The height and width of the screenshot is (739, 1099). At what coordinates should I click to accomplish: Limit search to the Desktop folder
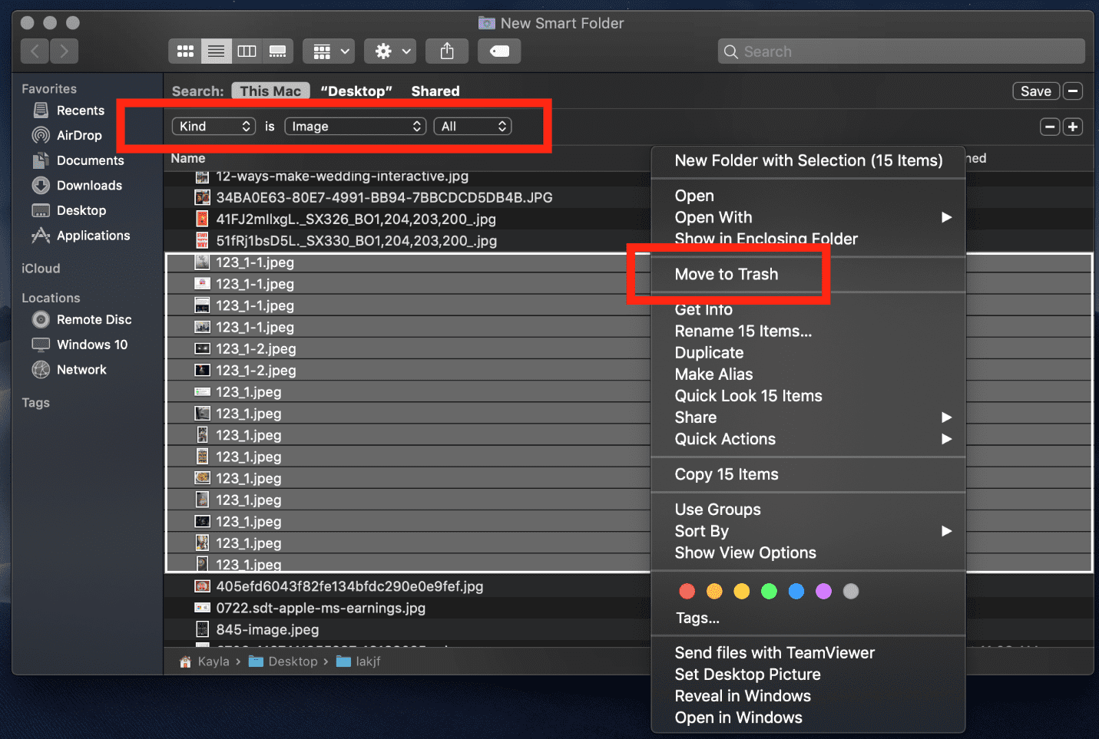pos(356,91)
